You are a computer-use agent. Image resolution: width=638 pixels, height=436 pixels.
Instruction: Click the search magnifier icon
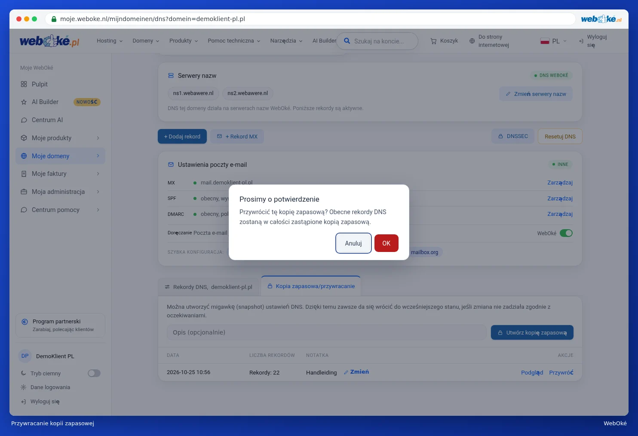(x=347, y=41)
